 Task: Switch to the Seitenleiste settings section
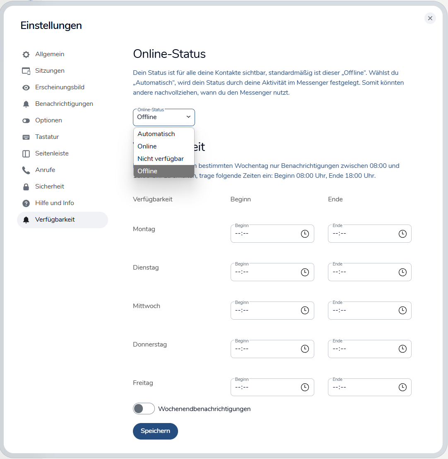(x=52, y=153)
